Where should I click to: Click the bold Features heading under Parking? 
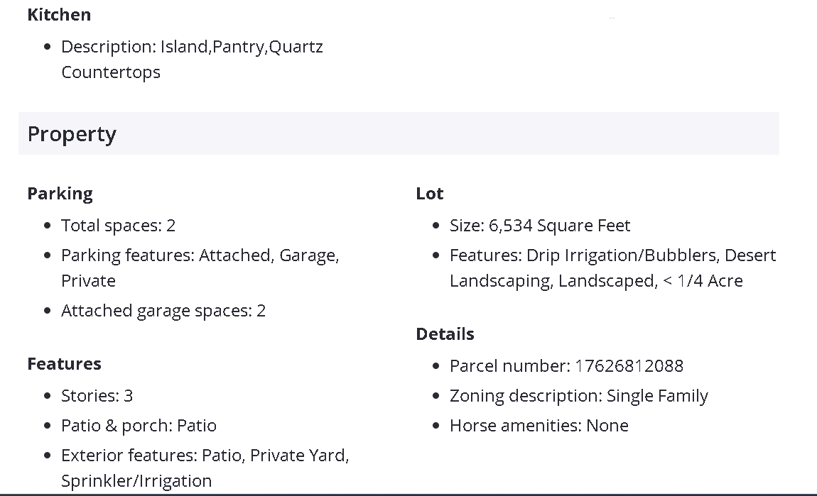coord(64,363)
